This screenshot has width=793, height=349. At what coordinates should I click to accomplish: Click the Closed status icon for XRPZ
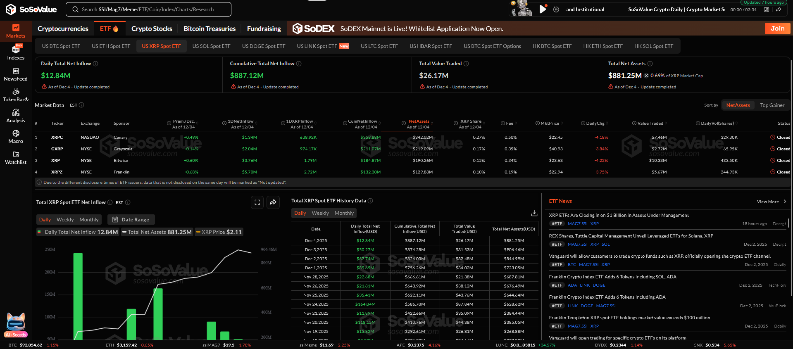click(x=773, y=172)
